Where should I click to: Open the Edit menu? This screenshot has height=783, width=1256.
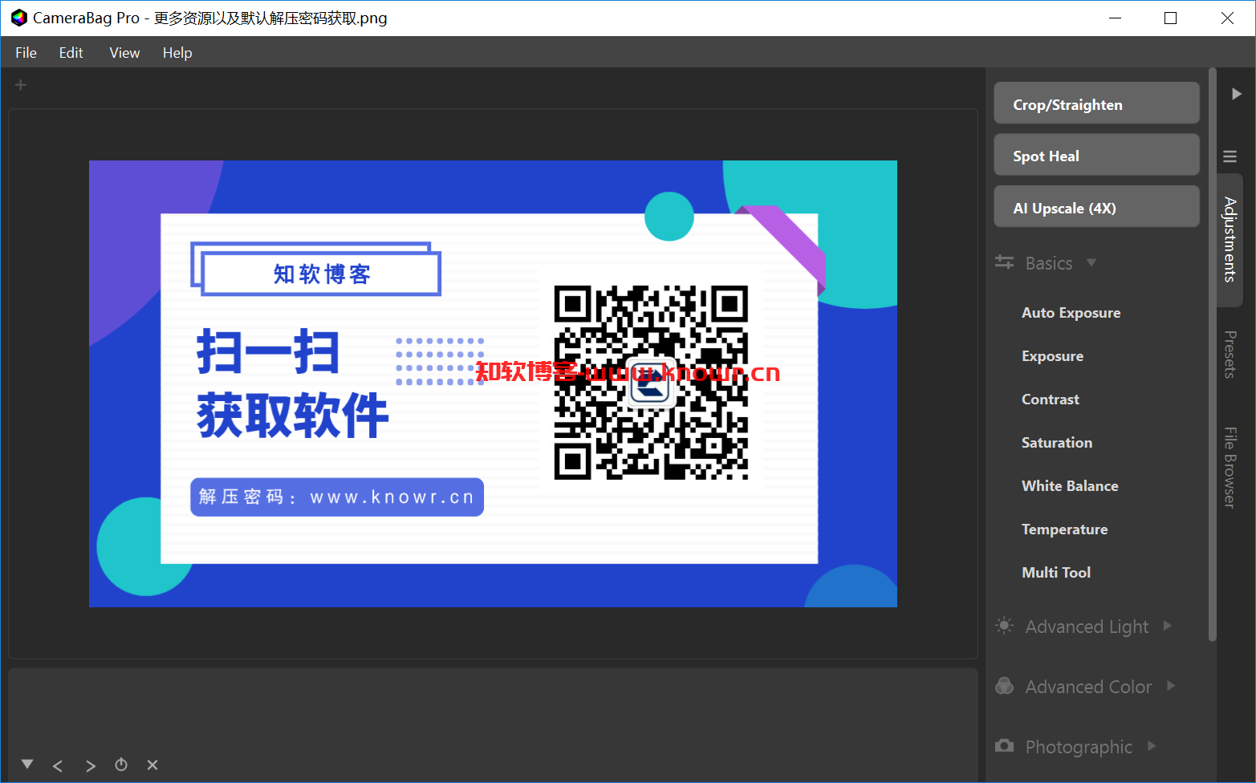(x=71, y=53)
